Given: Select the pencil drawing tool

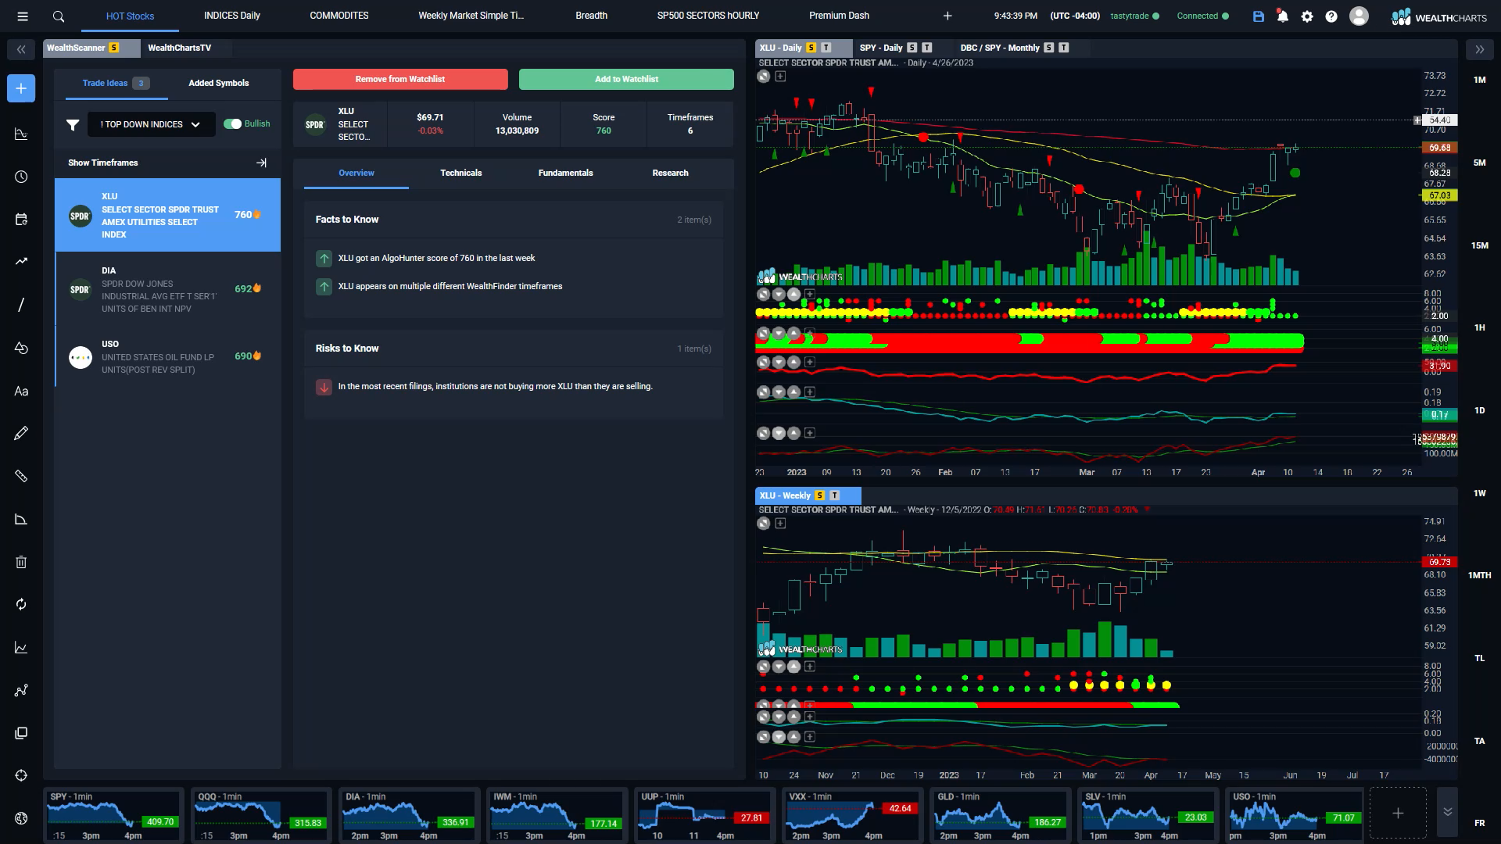Looking at the screenshot, I should click(x=21, y=433).
